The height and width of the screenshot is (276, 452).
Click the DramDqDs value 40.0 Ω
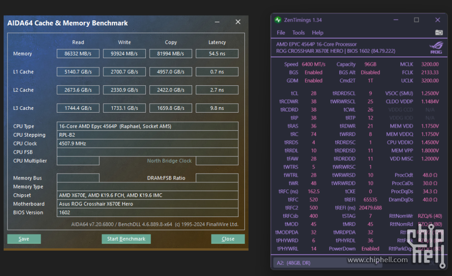(430, 200)
